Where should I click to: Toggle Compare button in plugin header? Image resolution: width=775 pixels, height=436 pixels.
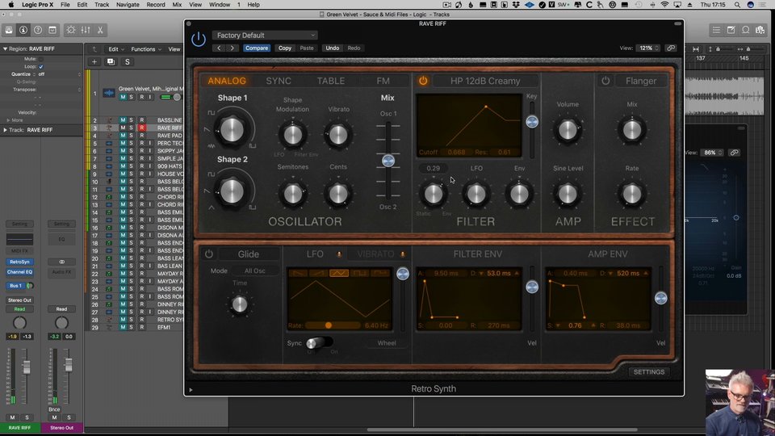point(257,48)
